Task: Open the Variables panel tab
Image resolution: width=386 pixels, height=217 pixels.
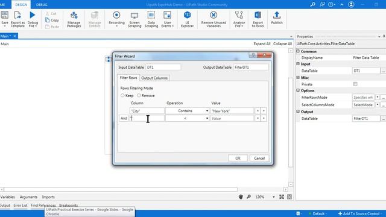Action: [8, 197]
